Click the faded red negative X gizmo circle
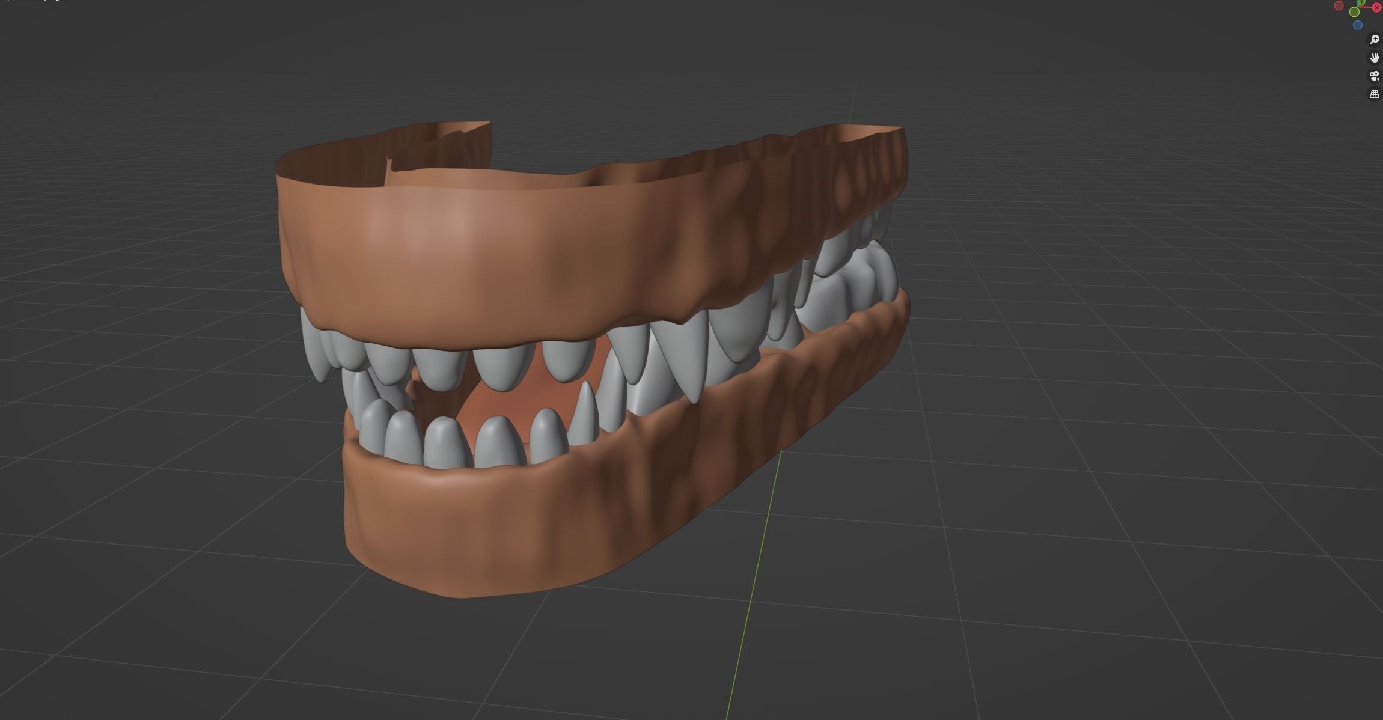The image size is (1383, 720). [x=1339, y=6]
